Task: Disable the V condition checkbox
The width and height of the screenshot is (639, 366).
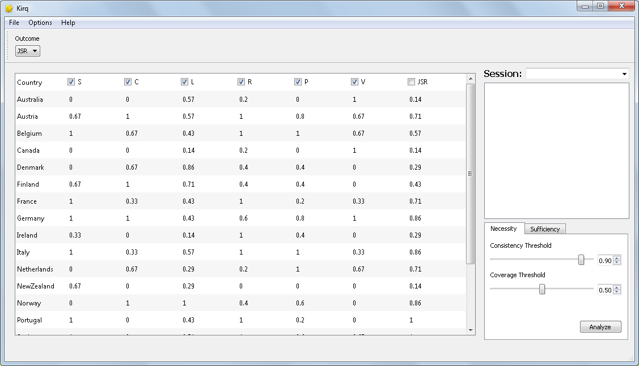Action: (355, 82)
